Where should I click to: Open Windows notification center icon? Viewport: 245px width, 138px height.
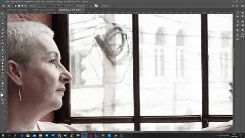pos(241,135)
